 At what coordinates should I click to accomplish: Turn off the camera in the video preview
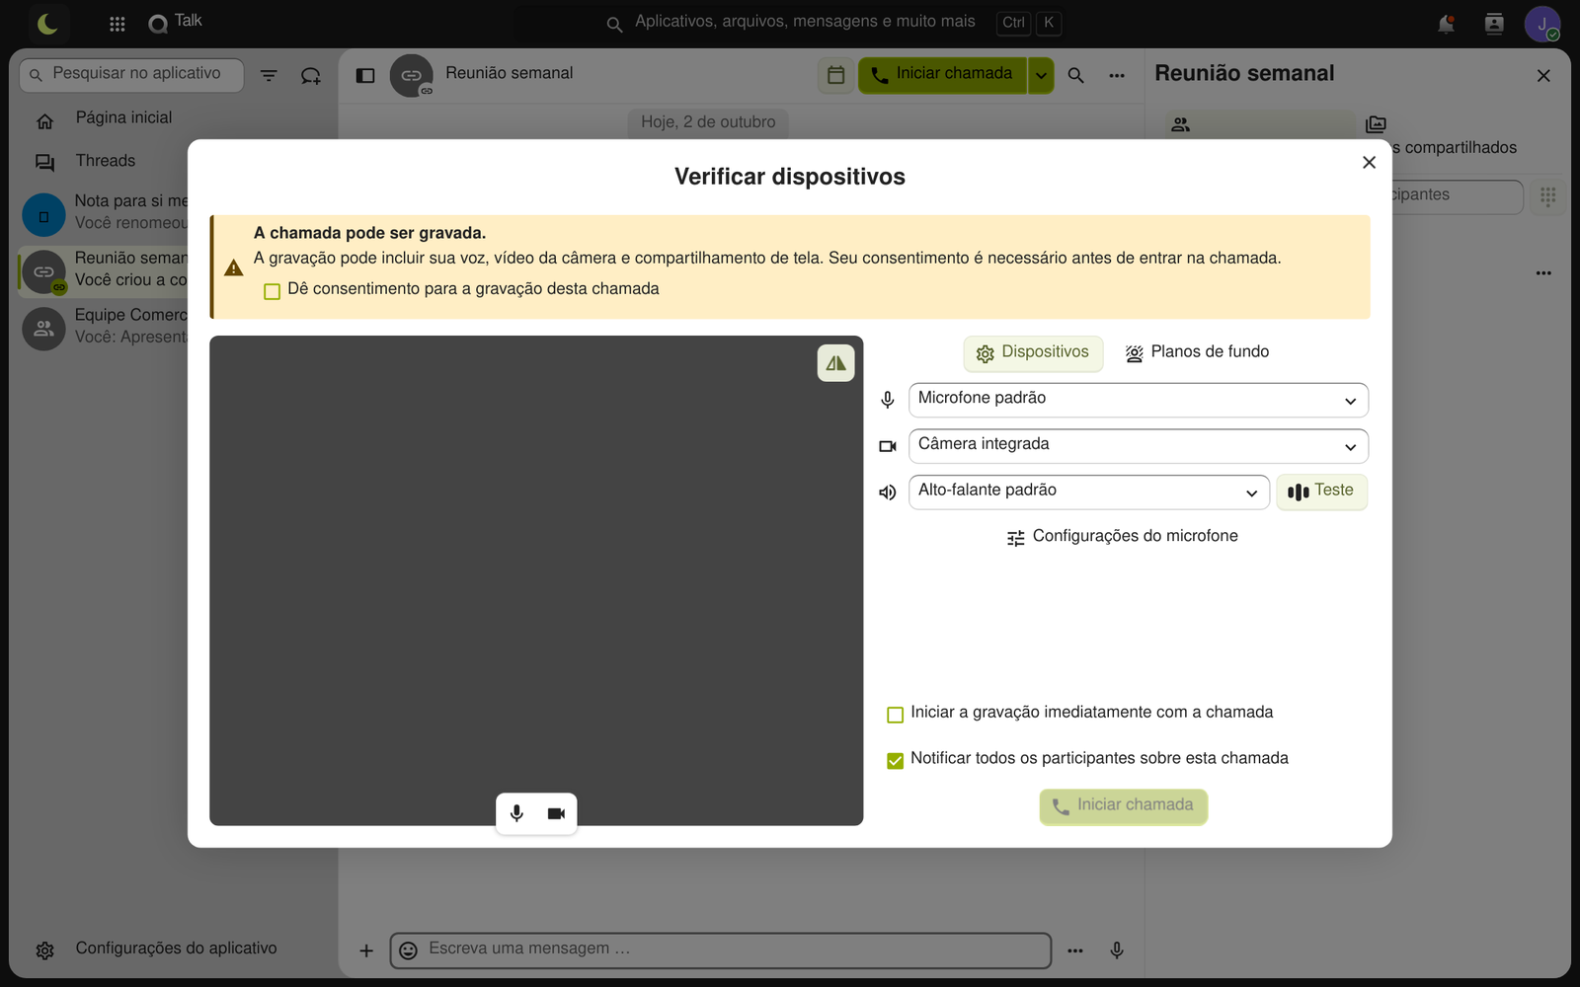point(556,813)
